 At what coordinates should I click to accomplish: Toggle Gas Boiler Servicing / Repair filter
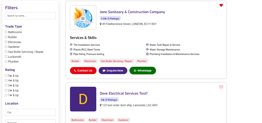pos(6,52)
